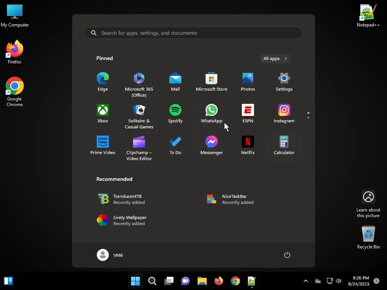Select My Computer desktop icon

pos(15,16)
